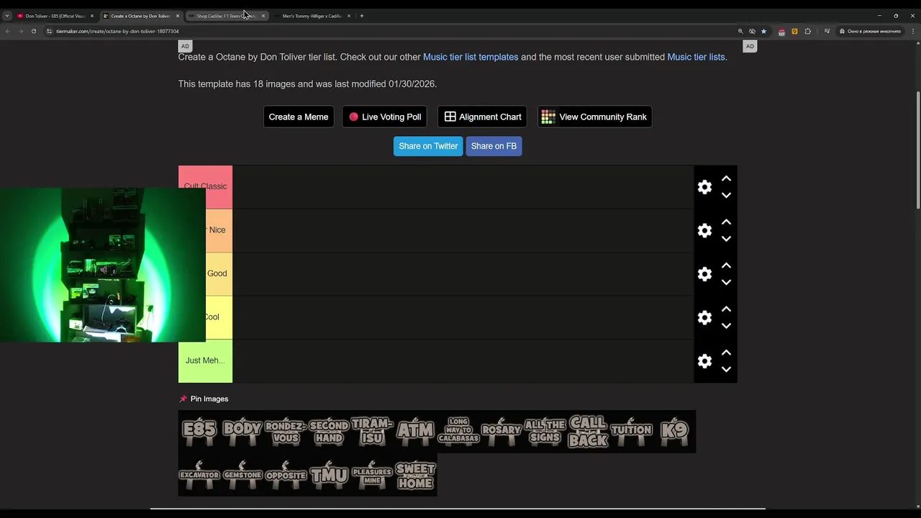Open a new browser tab

point(362,16)
